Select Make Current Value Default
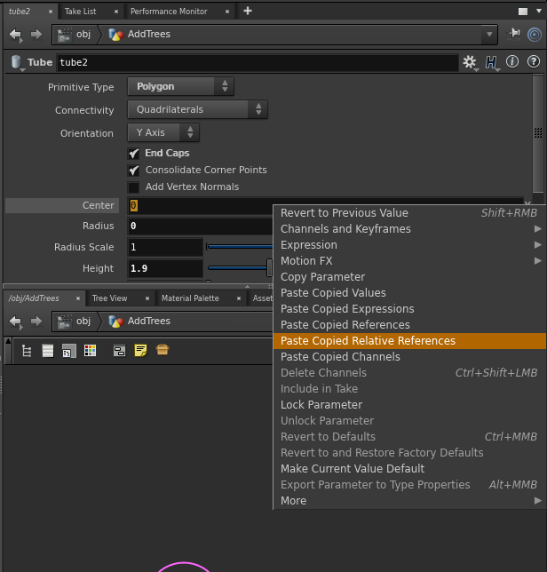 pos(409,469)
